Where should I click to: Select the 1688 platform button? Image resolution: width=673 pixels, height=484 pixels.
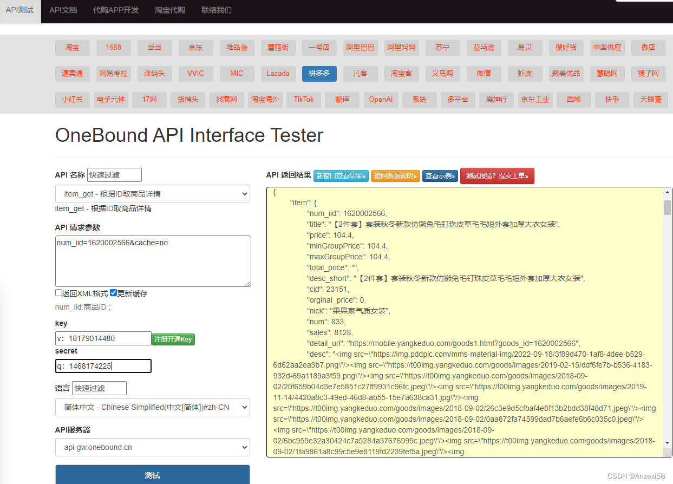pyautogui.click(x=114, y=48)
